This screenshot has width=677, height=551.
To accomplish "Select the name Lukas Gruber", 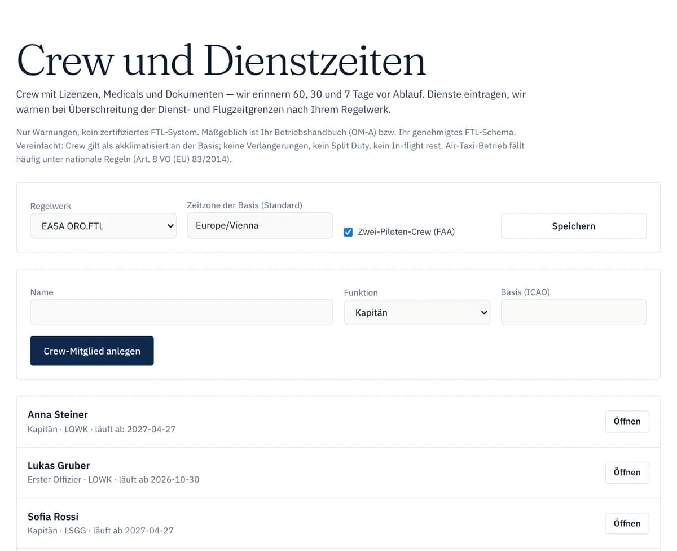I will click(x=59, y=466).
